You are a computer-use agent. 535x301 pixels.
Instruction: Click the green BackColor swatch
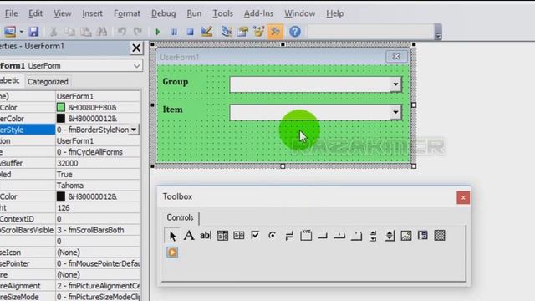61,108
